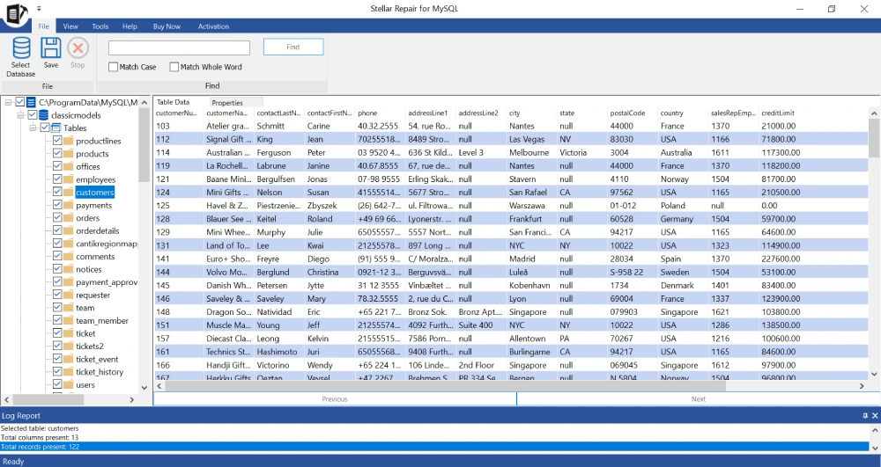Image resolution: width=881 pixels, height=467 pixels.
Task: Select the tickets2 table in tree
Action: [x=90, y=346]
